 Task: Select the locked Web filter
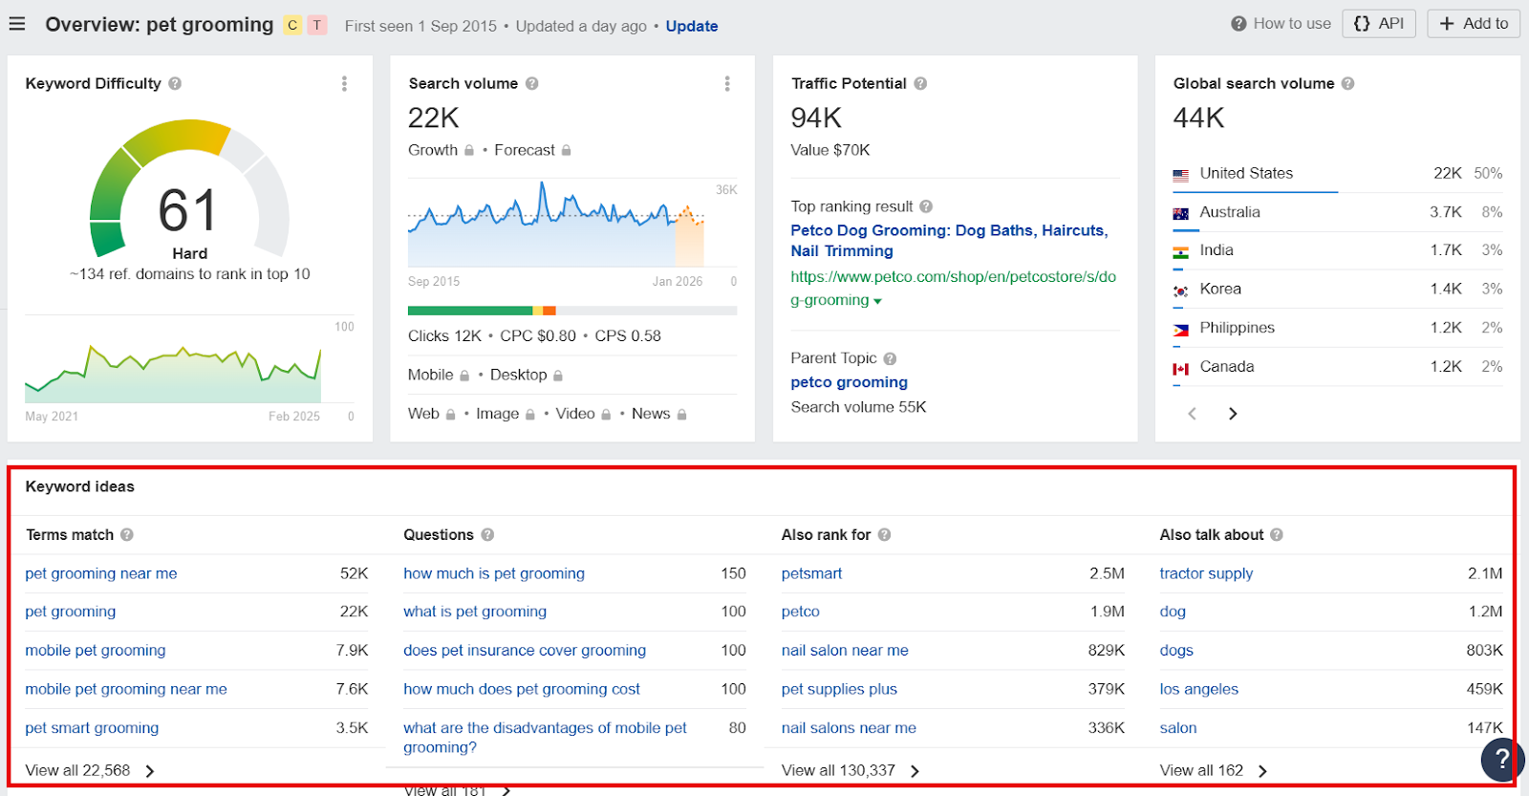(431, 414)
